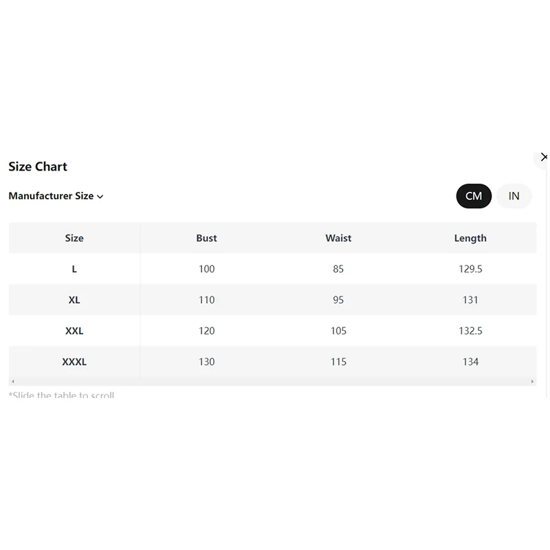
Task: Select the Size column header
Action: coord(74,238)
